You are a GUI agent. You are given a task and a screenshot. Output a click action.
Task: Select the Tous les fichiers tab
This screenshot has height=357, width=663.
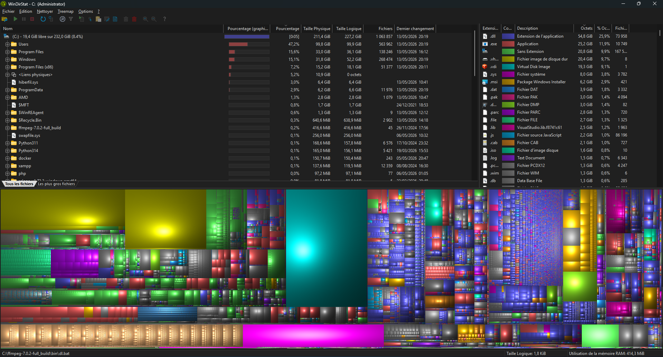tap(19, 184)
